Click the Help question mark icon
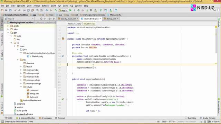Image resolution: width=221 pixels, height=124 pixels. coord(116,10)
